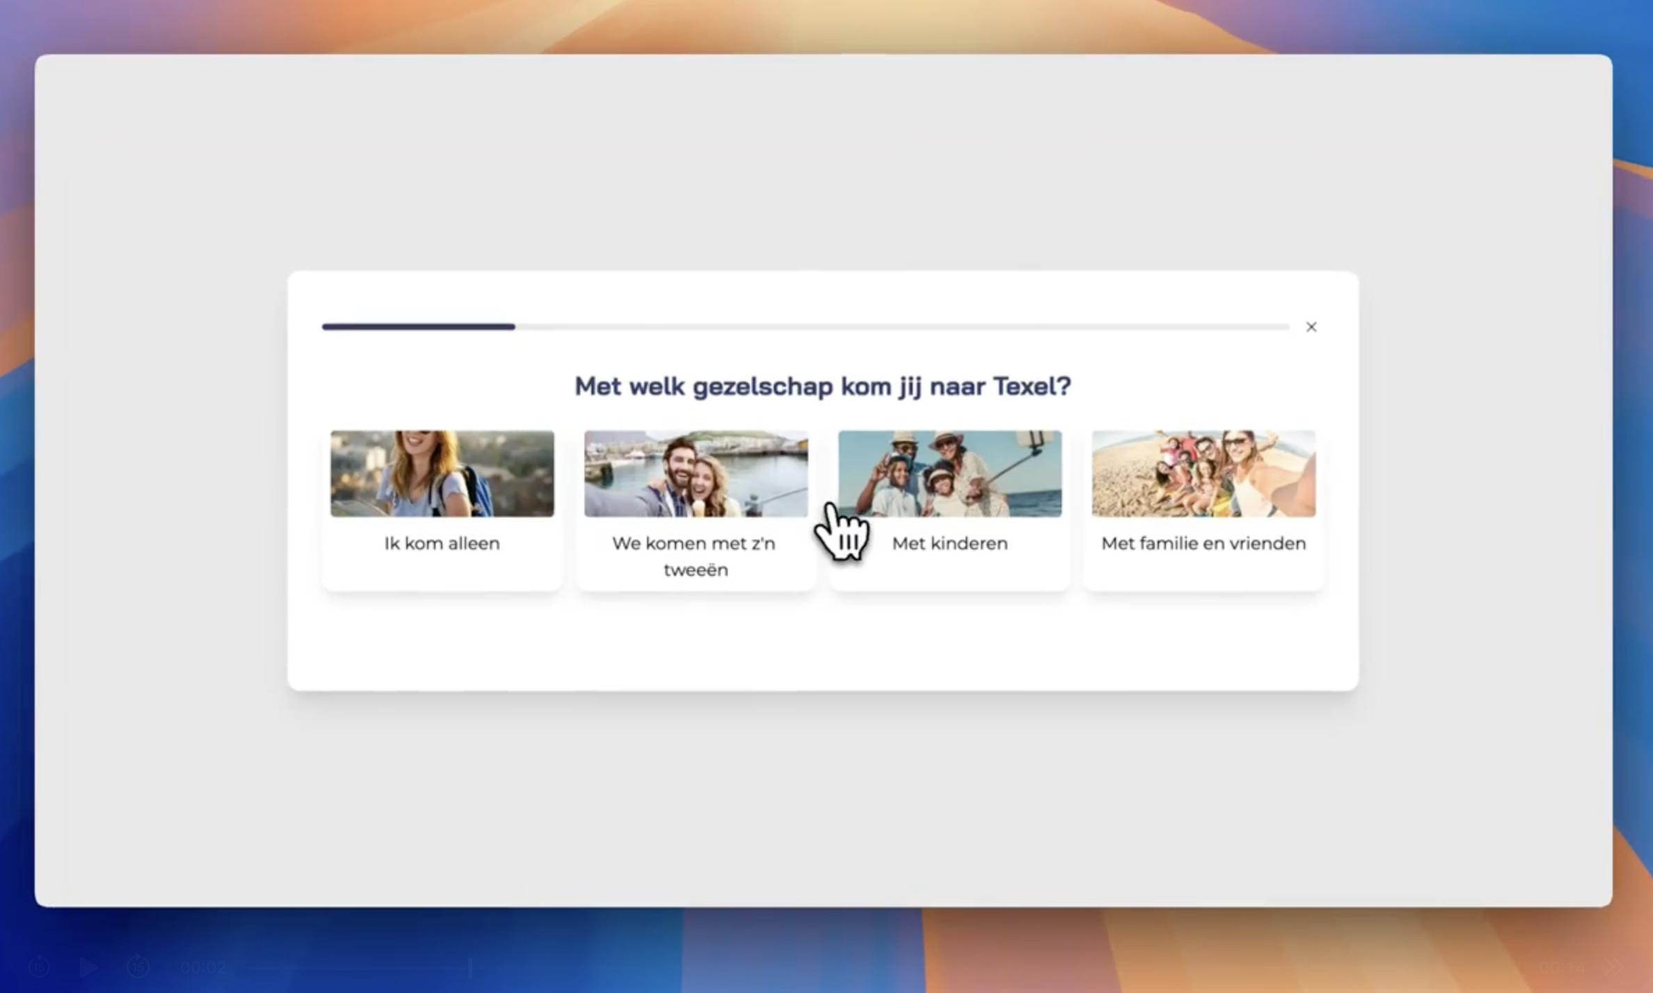This screenshot has height=993, width=1653.
Task: Click the couple selfie photo in the second card
Action: point(696,474)
